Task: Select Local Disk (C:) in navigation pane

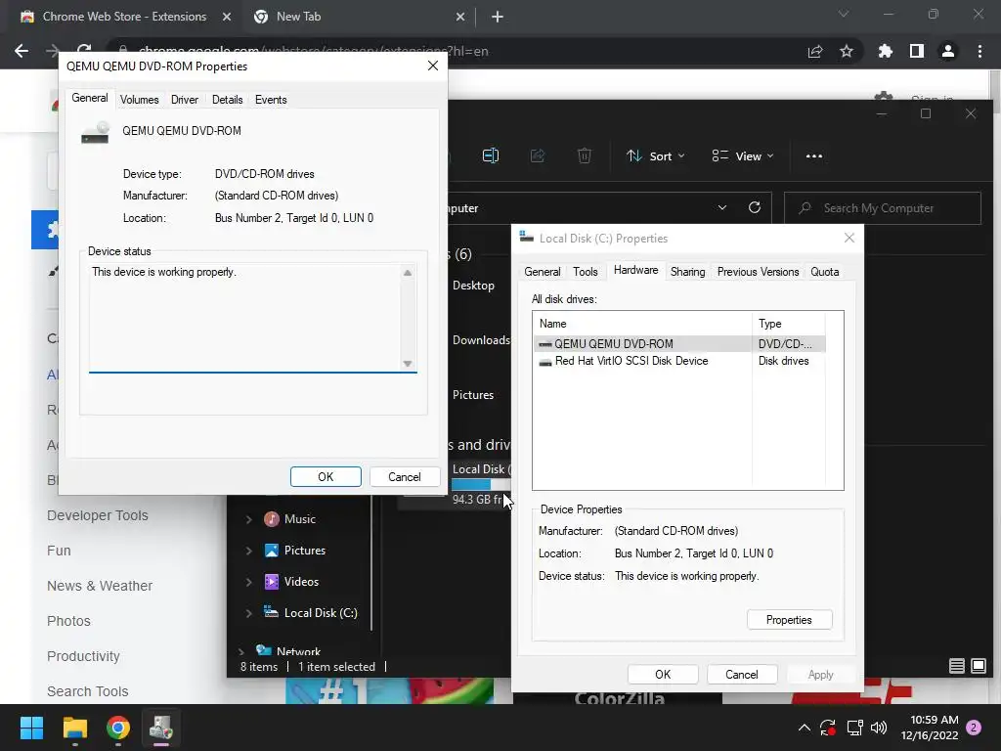Action: [x=321, y=613]
